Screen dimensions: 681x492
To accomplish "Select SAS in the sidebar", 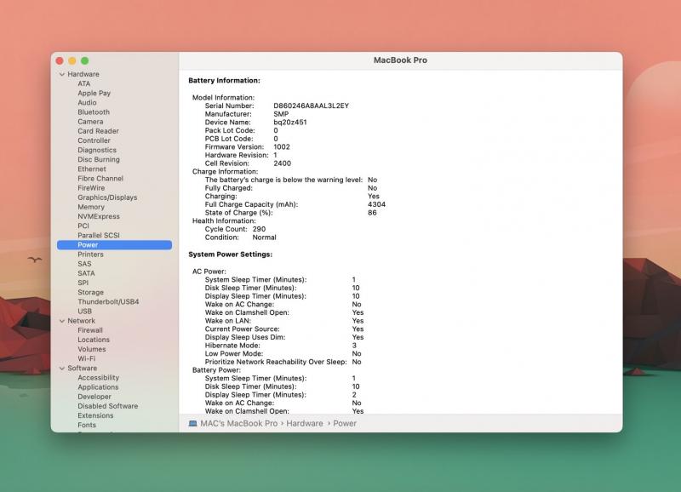I will click(84, 264).
